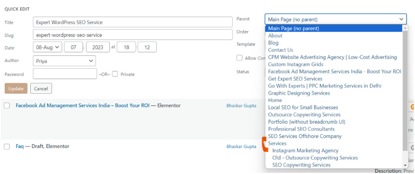Check the Faq draft row checkbox
The height and width of the screenshot is (174, 415).
7,147
